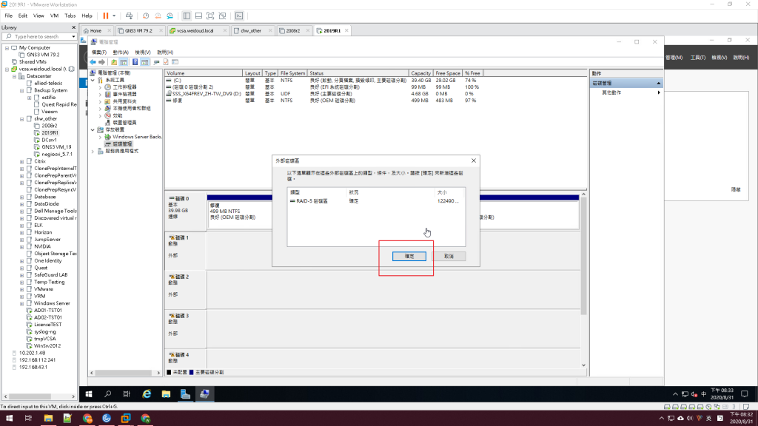This screenshot has height=426, width=758.
Task: Expand the Horizon folder
Action: 21,232
